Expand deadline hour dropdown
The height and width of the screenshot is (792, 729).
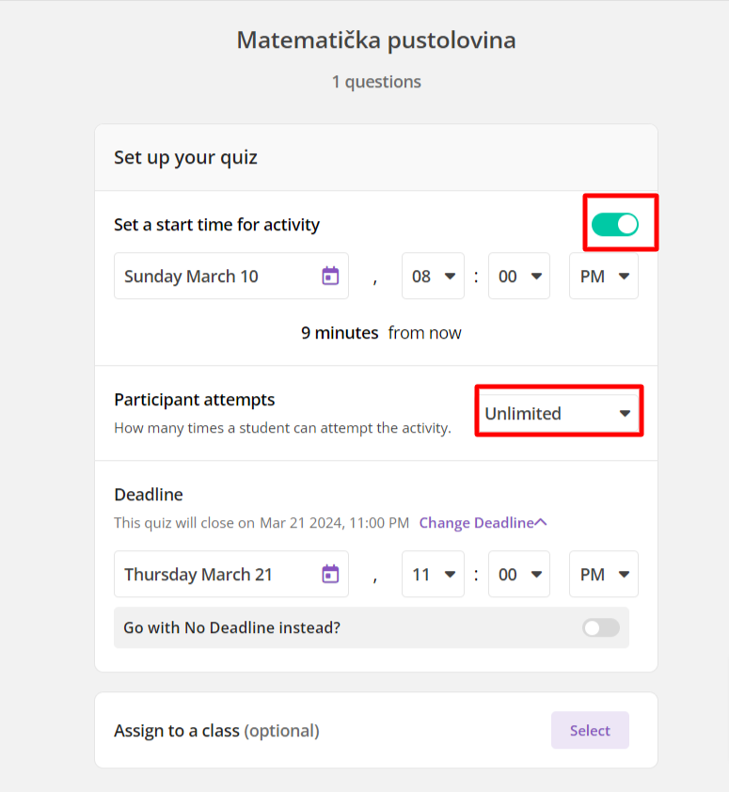point(433,575)
